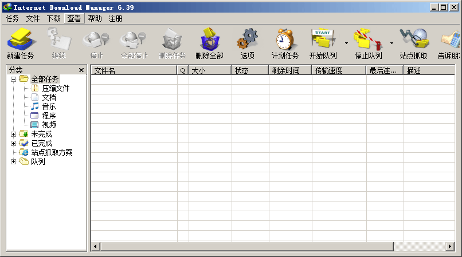462x257 pixels.
Task: Click horizontal scrollbar right arrow
Action: [x=449, y=246]
